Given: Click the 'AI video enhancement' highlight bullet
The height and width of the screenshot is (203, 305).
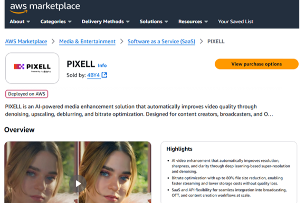Looking at the screenshot, I should coord(231,166).
